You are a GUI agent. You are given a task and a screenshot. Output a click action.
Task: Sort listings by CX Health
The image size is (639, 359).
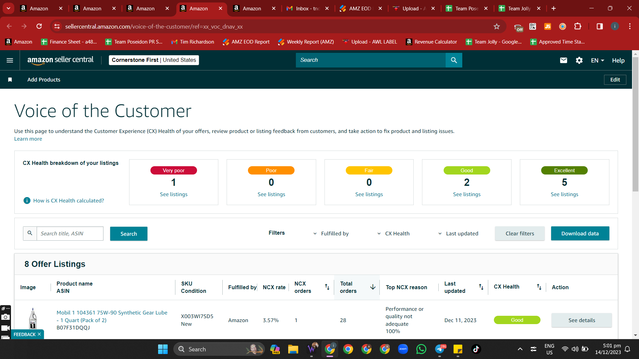[x=539, y=287]
